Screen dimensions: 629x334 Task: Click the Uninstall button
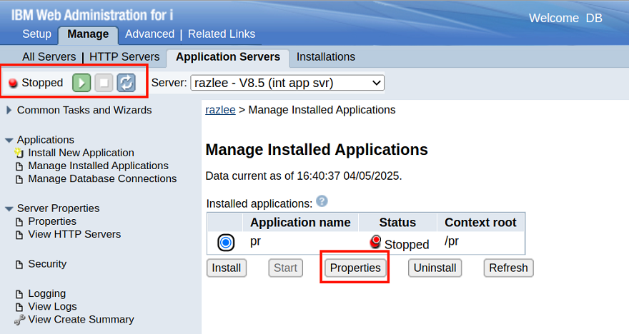(435, 268)
